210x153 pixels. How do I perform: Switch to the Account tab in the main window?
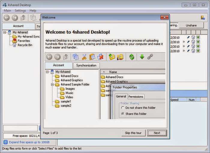coord(18,26)
